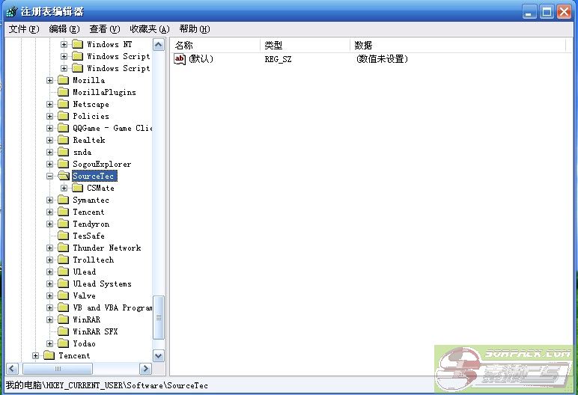The image size is (578, 395).
Task: Open the 编辑(E) menu
Action: coord(64,29)
